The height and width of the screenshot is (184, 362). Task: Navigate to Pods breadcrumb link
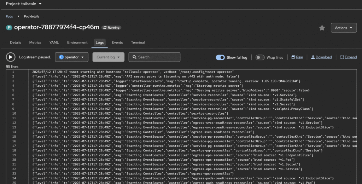9,16
